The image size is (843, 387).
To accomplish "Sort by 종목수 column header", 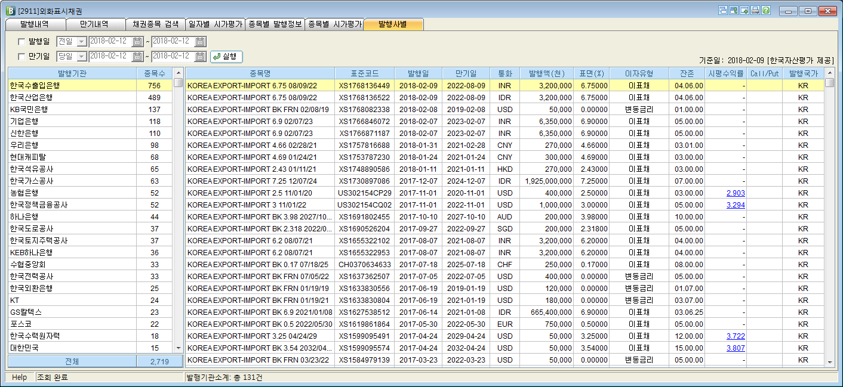I will tap(155, 73).
